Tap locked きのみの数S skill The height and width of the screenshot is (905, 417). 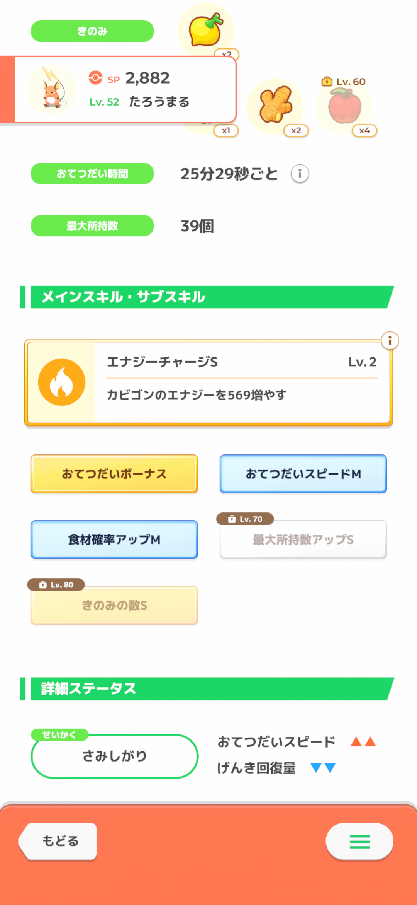[x=114, y=605]
